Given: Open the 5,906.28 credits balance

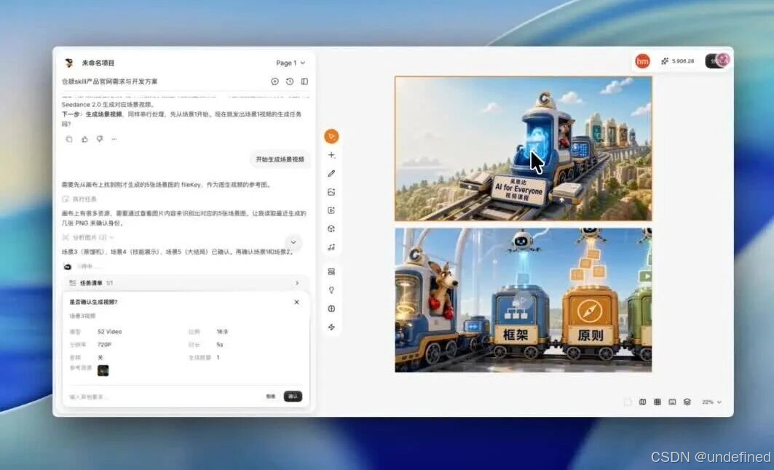Looking at the screenshot, I should pos(678,61).
